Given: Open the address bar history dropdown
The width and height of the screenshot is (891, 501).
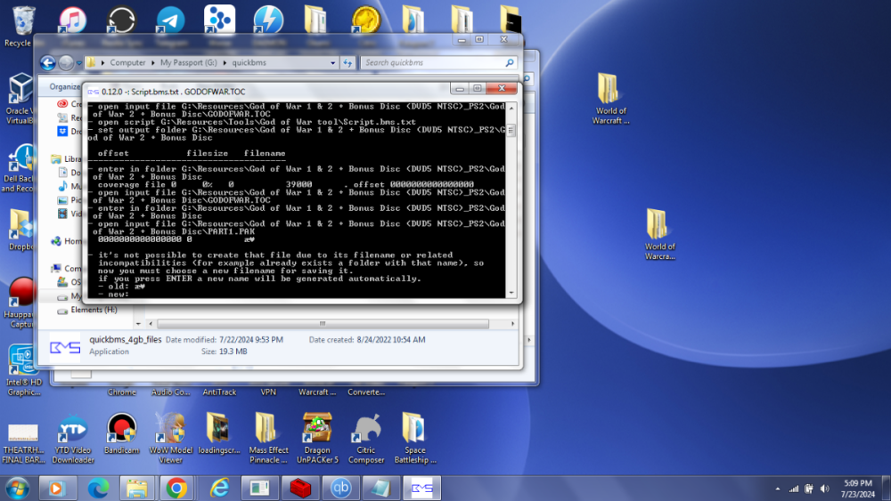Looking at the screenshot, I should [332, 63].
